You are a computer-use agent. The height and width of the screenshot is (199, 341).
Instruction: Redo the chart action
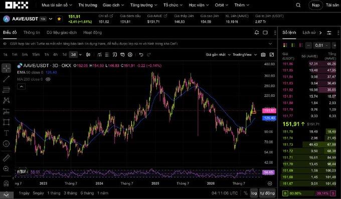click(x=149, y=55)
